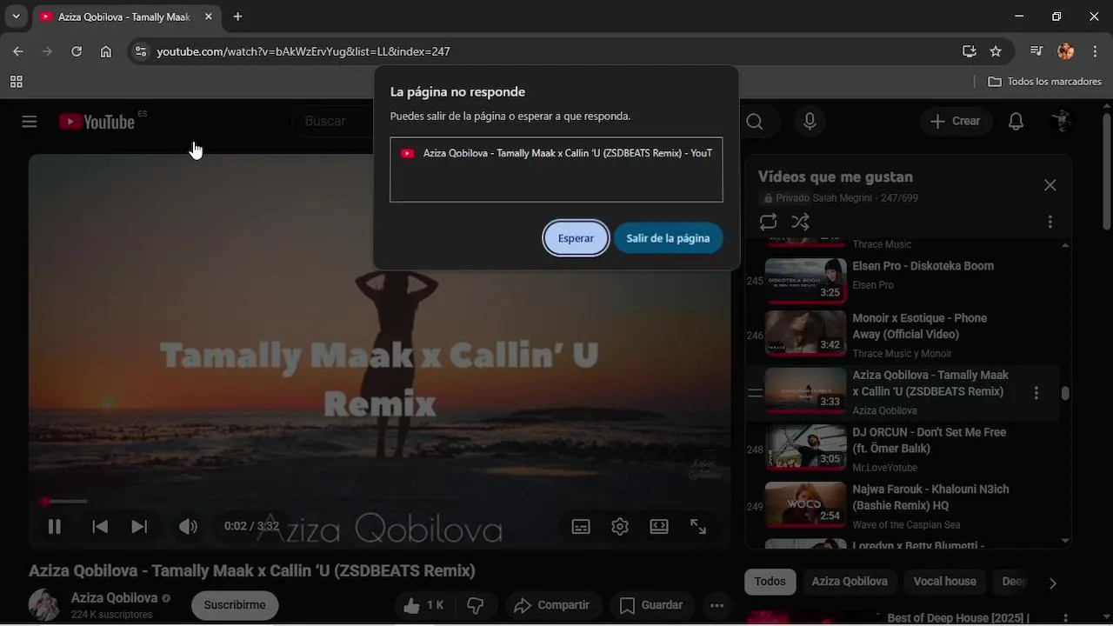Click drag handle of current playlist item
The height and width of the screenshot is (626, 1113).
tap(755, 393)
